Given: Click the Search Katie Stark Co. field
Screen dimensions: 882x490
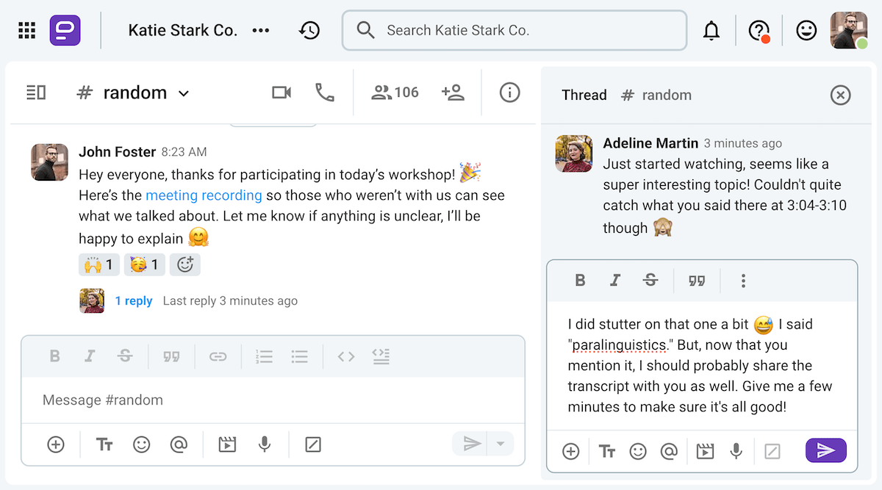Looking at the screenshot, I should click(x=514, y=30).
